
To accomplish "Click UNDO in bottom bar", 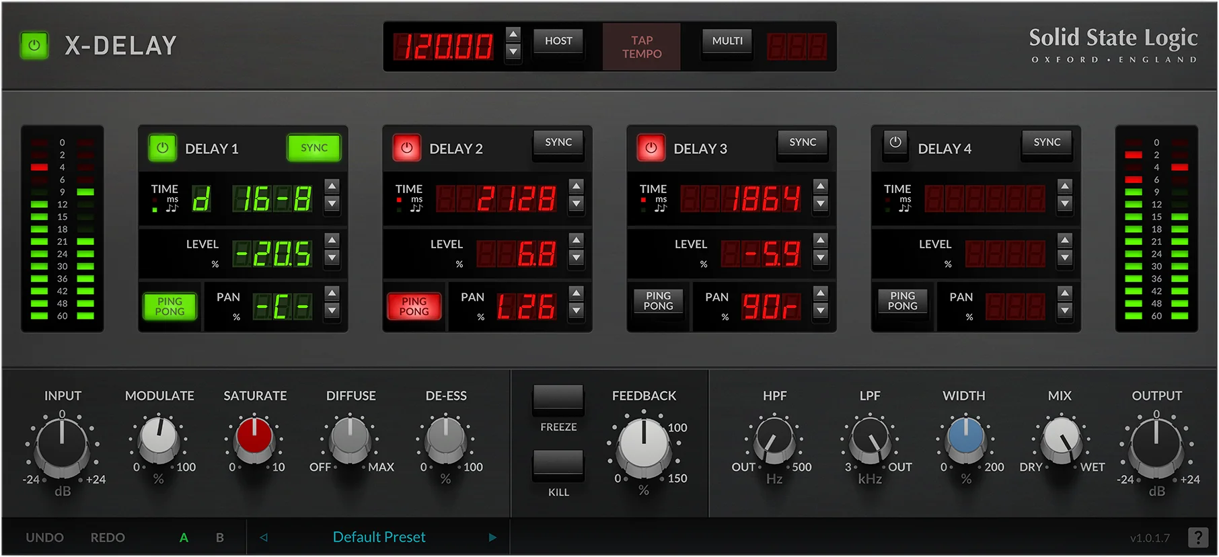I will 44,537.
